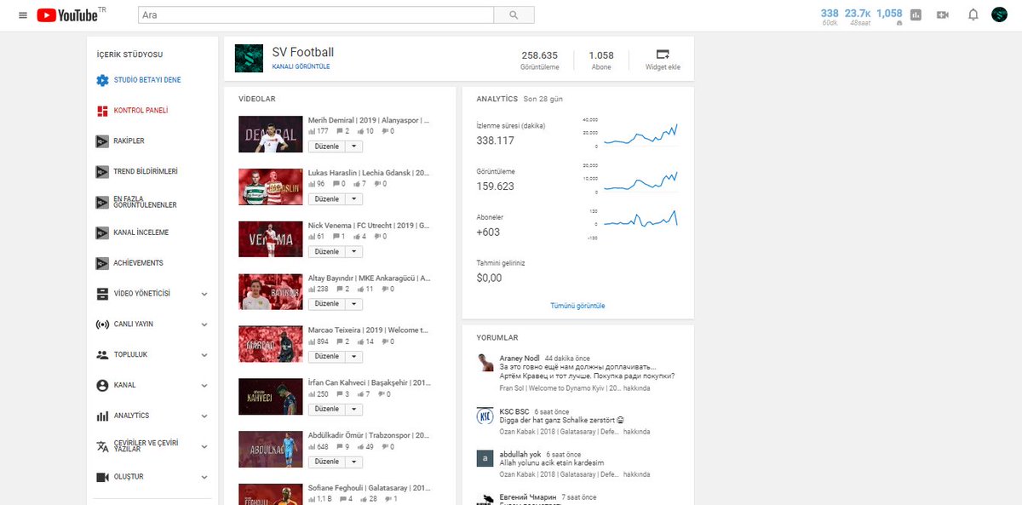Screen dimensions: 1022x505
Task: Expand the Video Yöneticisi section chevron
Action: coord(204,294)
